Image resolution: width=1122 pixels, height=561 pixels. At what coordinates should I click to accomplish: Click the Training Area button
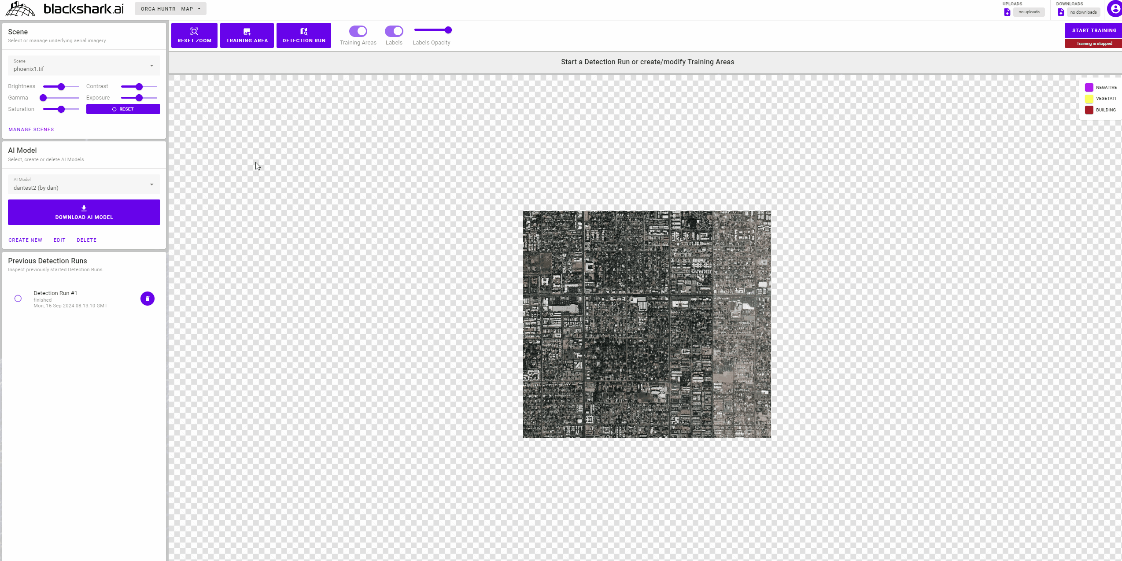tap(247, 35)
